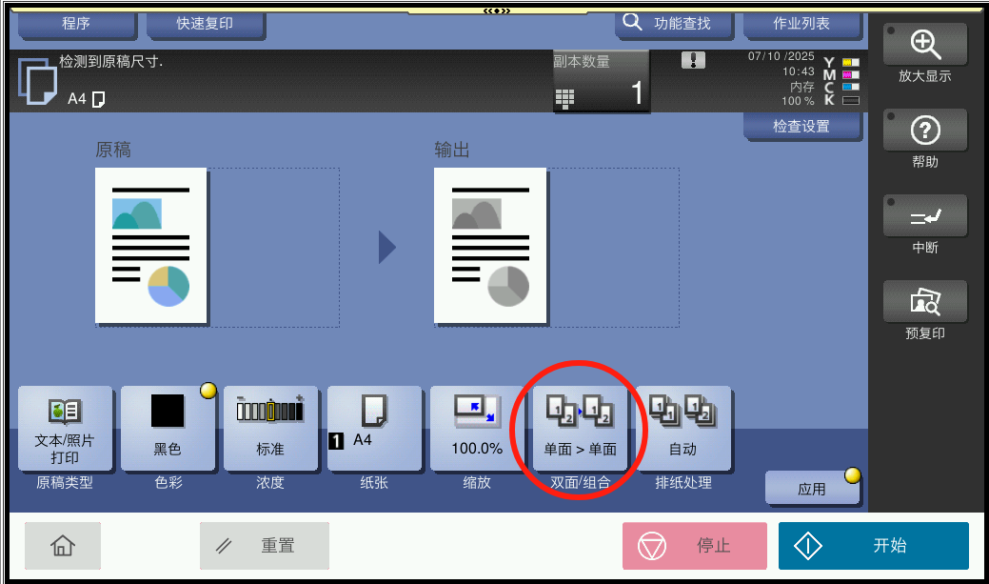
Task: Open the 单面 > 单面 双面/组合 setting
Action: point(581,429)
